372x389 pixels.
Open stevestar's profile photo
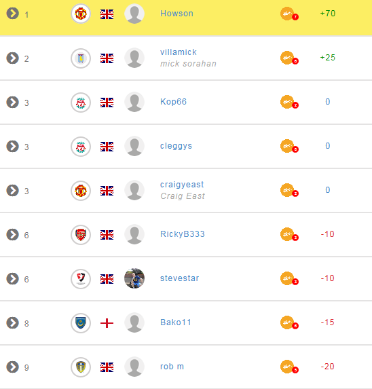(x=134, y=278)
